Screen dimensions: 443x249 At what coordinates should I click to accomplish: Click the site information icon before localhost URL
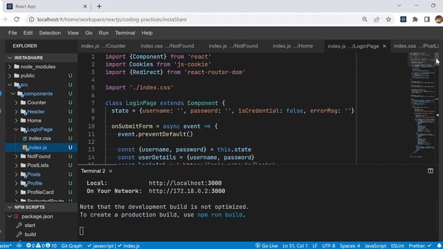coord(31,19)
